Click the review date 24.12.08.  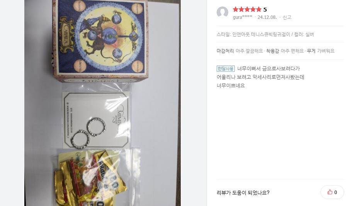point(267,17)
